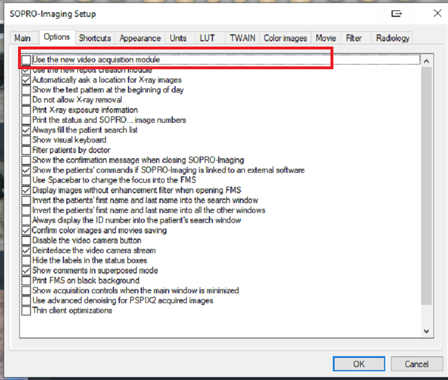The image size is (448, 380).
Task: Click the dialog export icon near close
Action: pos(397,13)
